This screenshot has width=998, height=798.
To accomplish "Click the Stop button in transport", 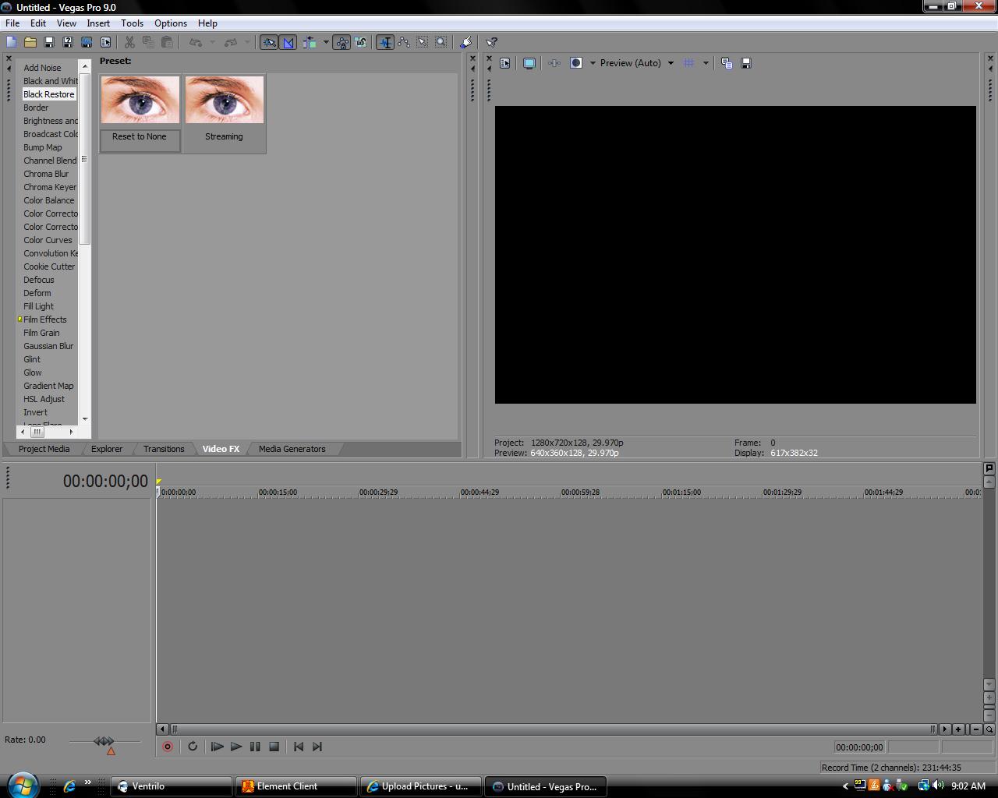I will 274,747.
